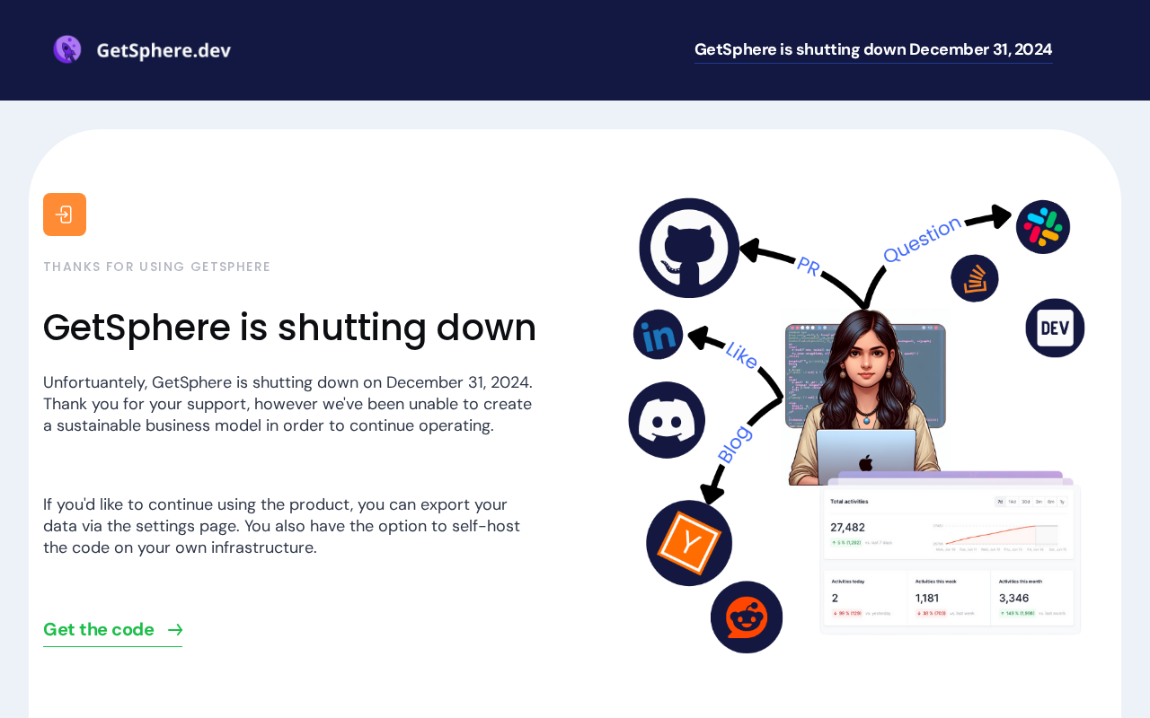Click the 'Total activities' dashboard title

849,502
